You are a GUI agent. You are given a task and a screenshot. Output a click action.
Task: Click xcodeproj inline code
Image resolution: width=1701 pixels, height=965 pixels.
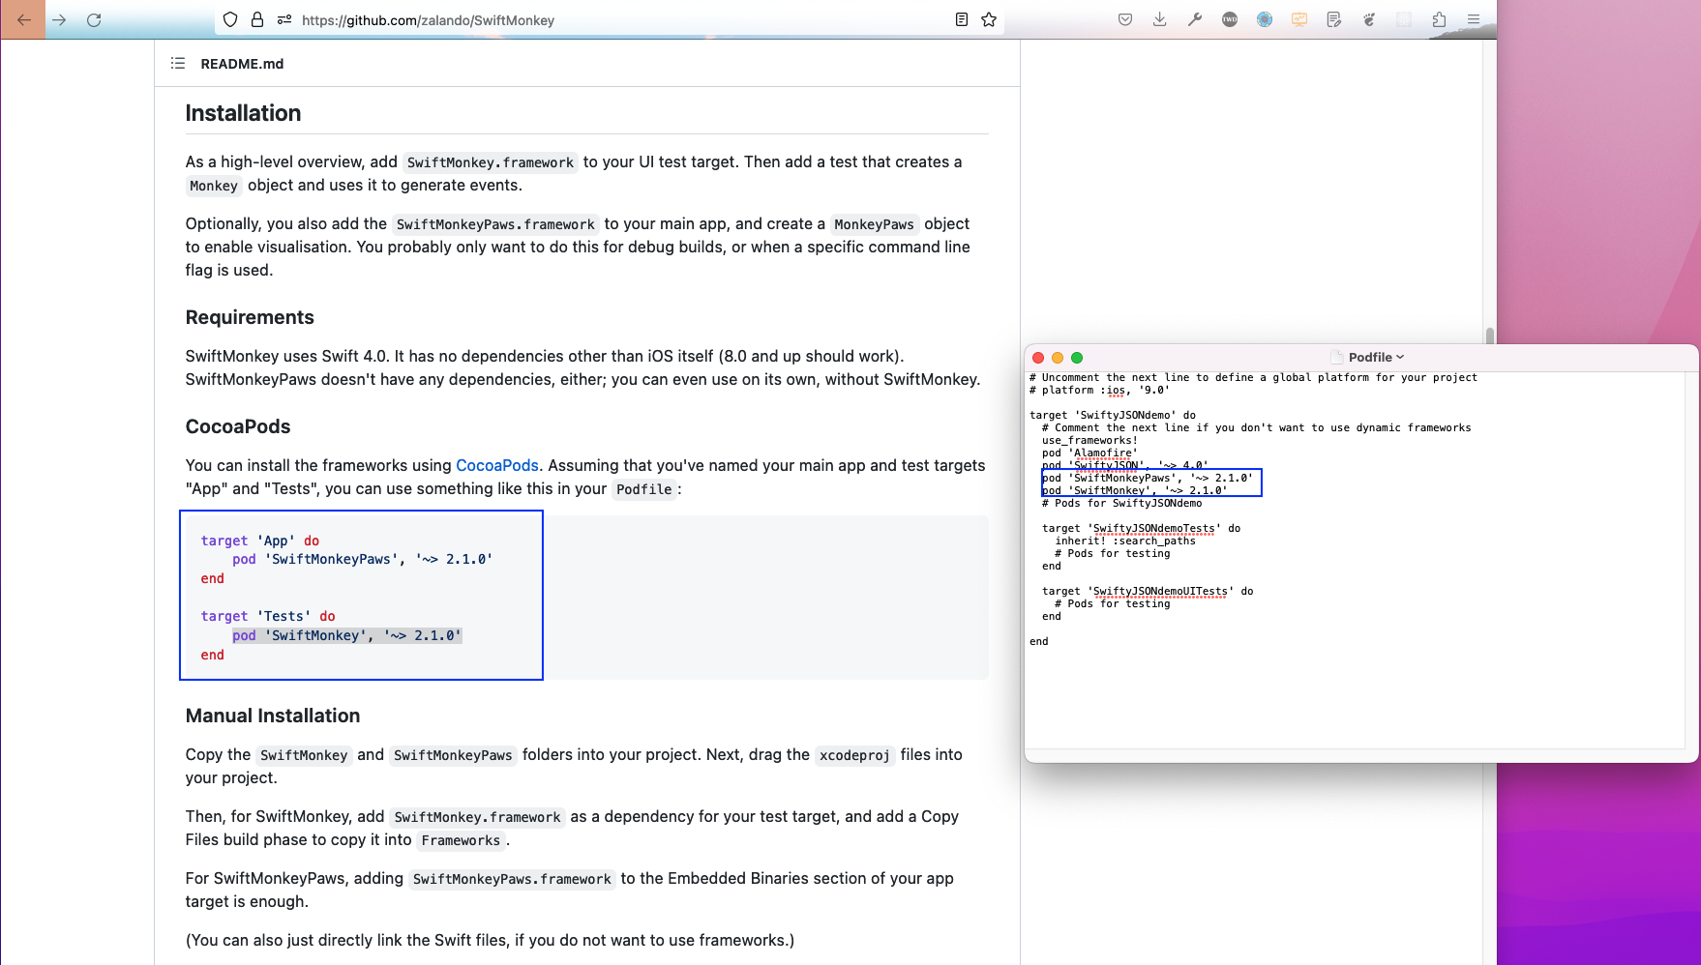click(854, 755)
